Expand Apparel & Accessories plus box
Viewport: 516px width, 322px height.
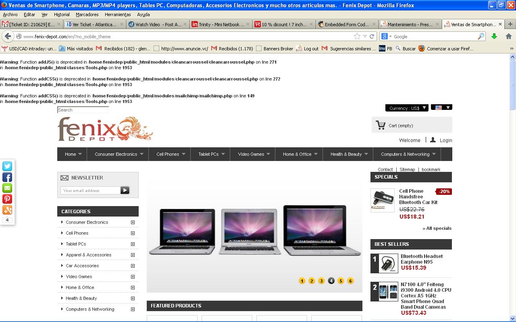133,255
